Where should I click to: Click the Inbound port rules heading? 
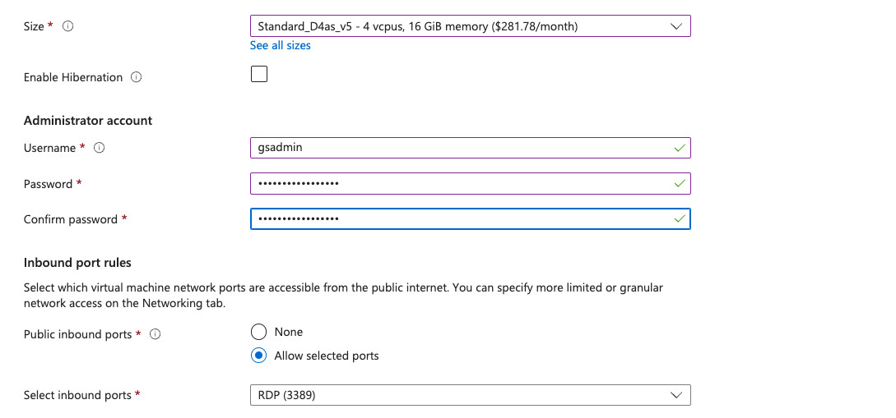(77, 263)
